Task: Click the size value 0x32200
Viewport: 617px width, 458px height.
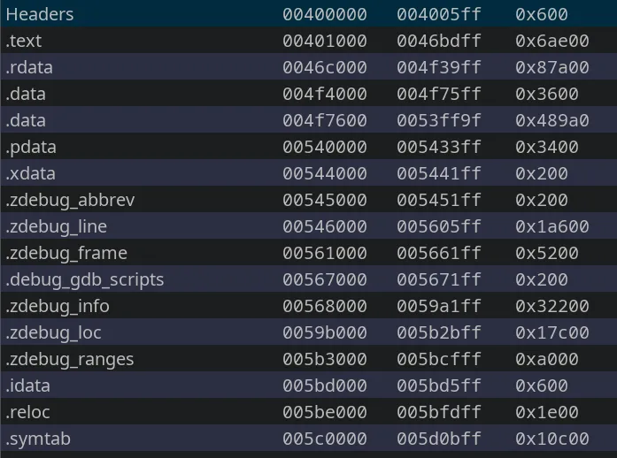Action: 552,306
